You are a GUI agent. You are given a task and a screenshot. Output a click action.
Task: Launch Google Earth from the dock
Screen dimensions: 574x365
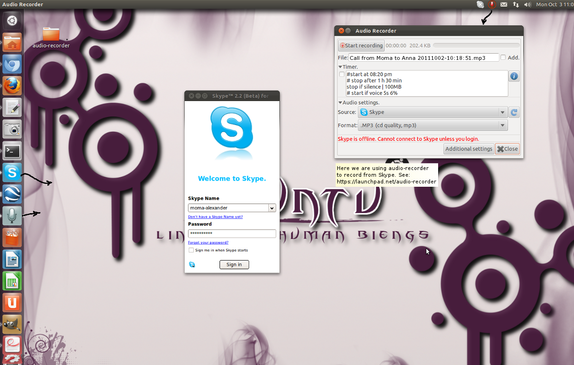12,194
